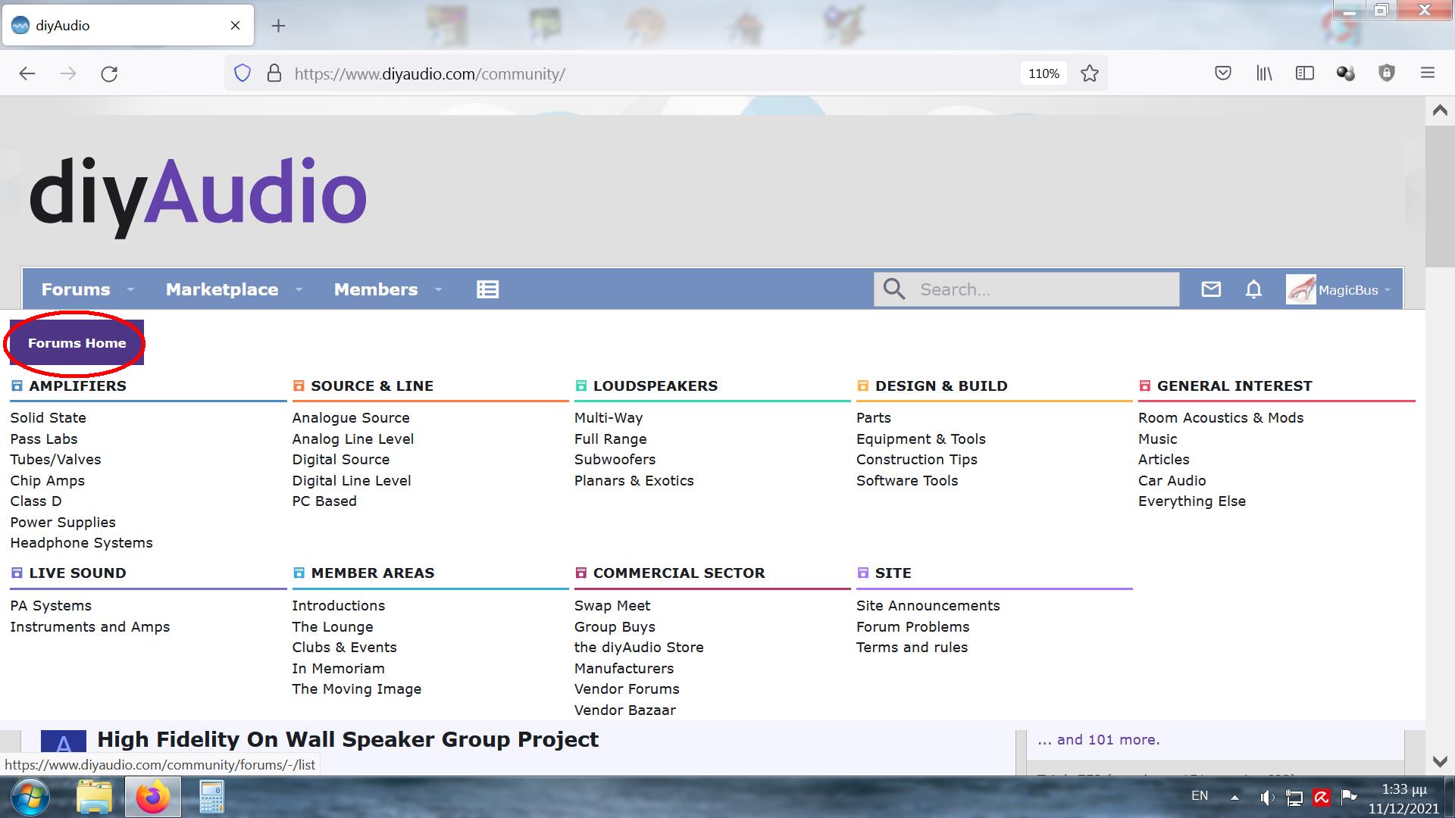
Task: Click the forum list view icon
Action: pyautogui.click(x=487, y=289)
